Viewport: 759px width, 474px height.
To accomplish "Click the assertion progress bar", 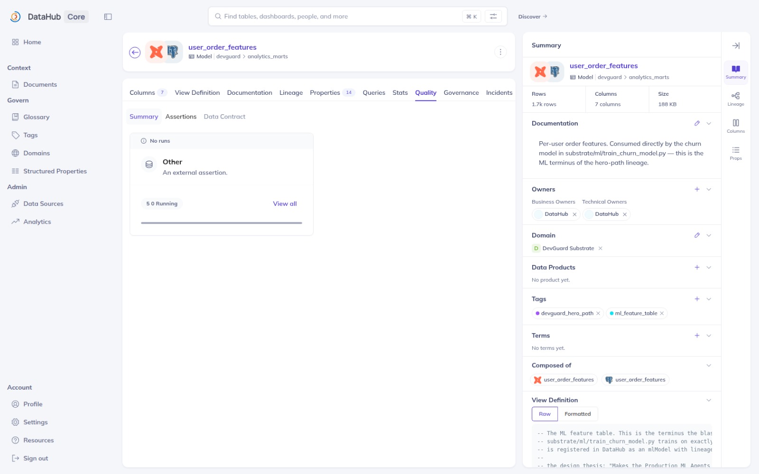I will (222, 223).
